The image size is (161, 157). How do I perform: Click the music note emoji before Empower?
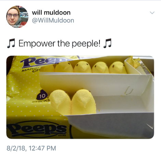point(11,43)
